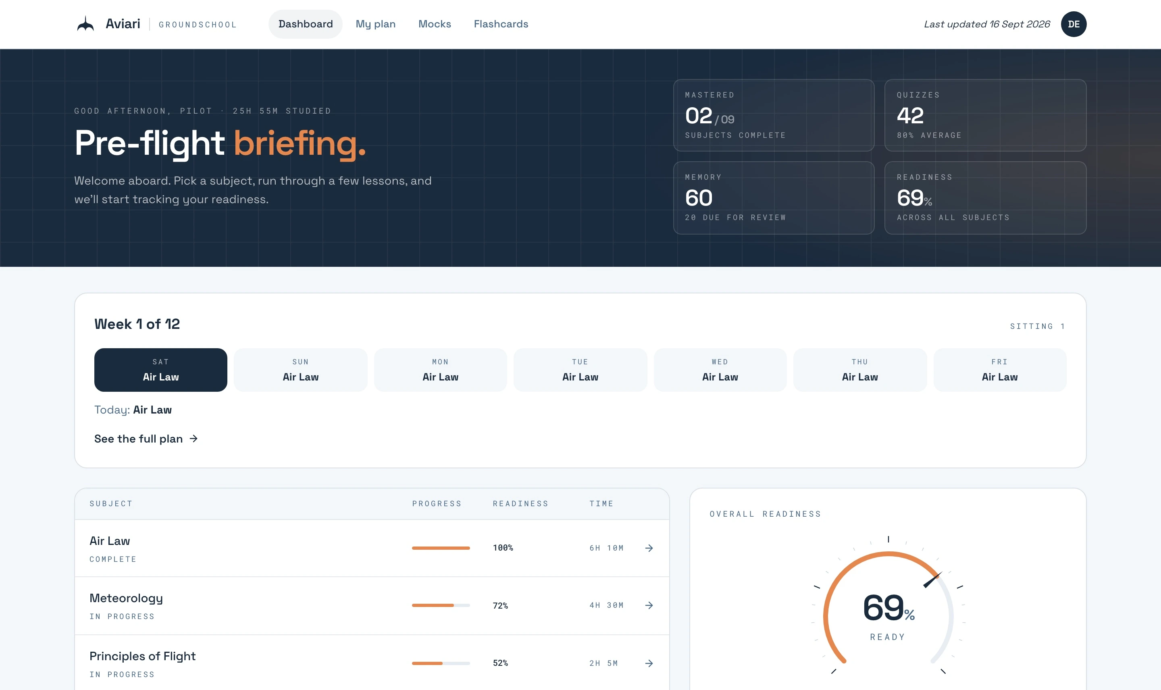This screenshot has width=1161, height=690.
Task: Open the Readiness 69% stat card
Action: (985, 197)
